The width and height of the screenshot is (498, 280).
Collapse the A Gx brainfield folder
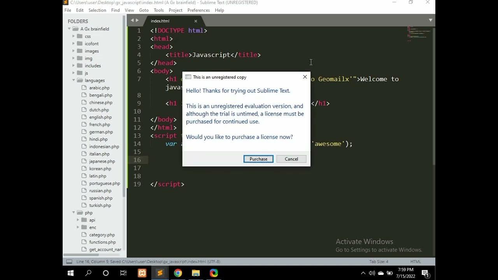click(69, 29)
